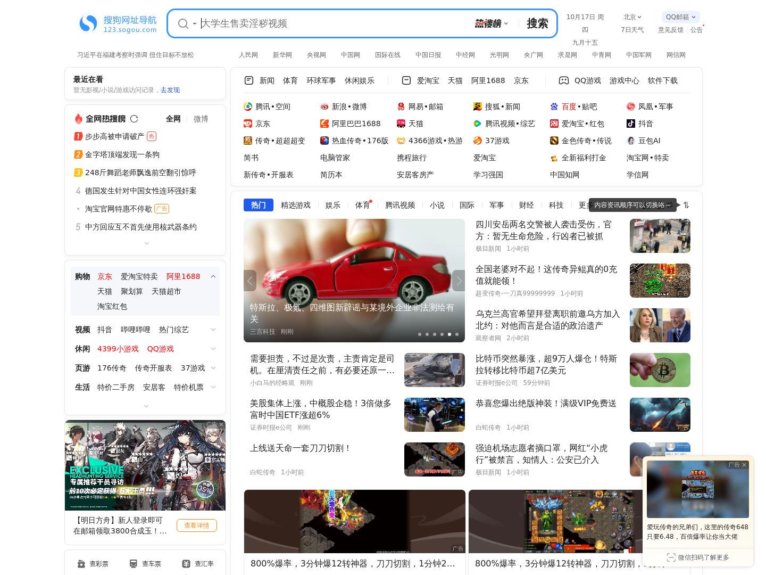Viewport: 766px width, 575px height.
Task: Click the magnifier search engine icon
Action: click(183, 23)
